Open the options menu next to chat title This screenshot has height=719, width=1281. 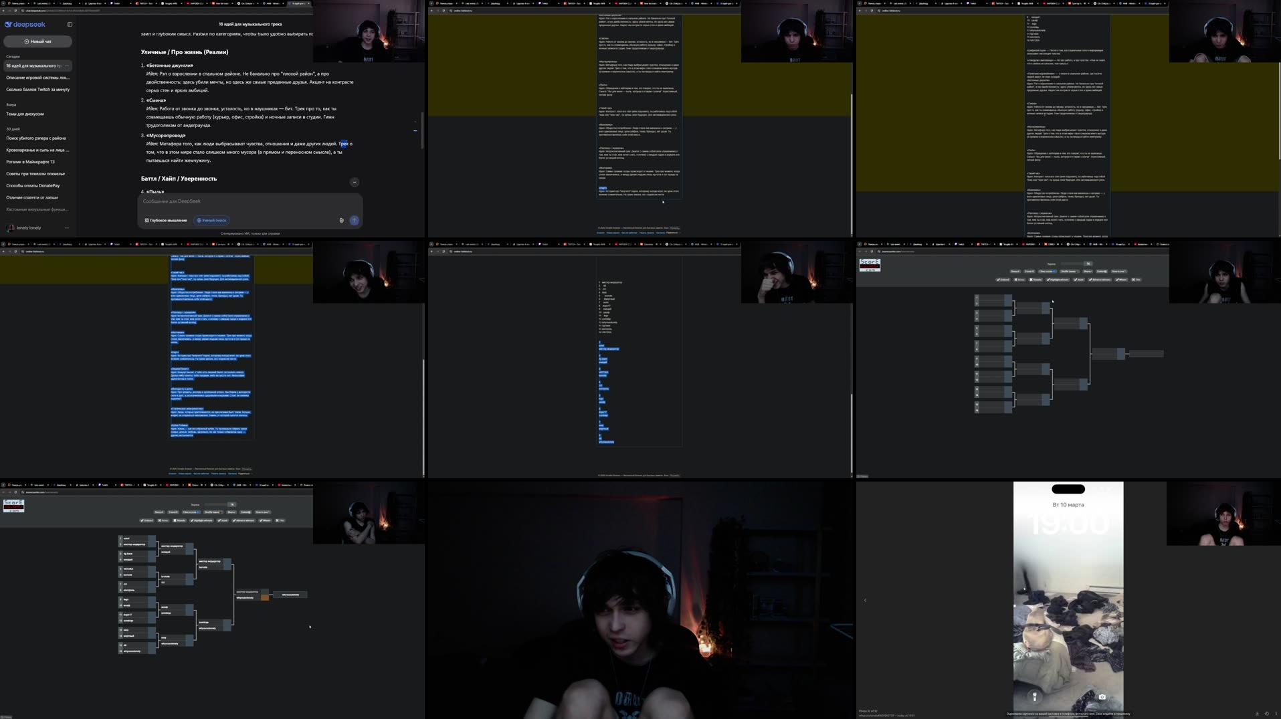pyautogui.click(x=67, y=66)
